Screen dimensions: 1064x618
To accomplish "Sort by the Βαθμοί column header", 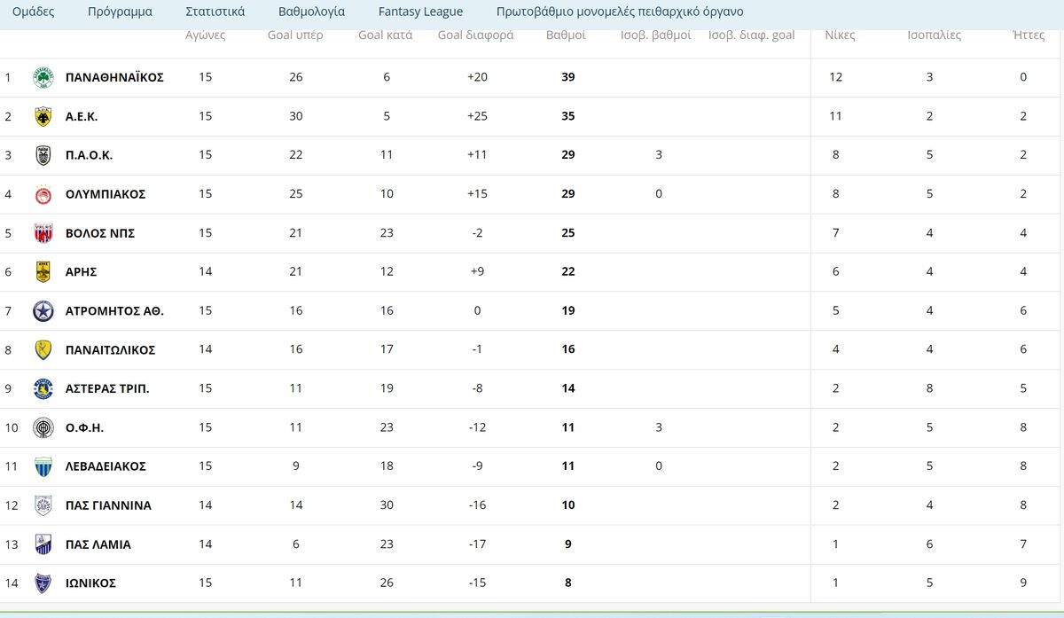I will (566, 35).
